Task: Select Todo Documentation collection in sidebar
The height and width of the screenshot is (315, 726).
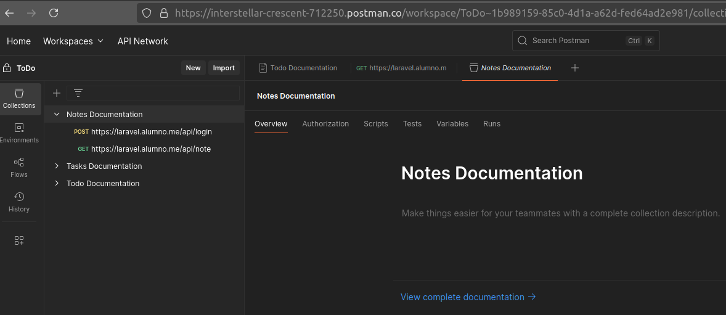Action: pos(103,184)
